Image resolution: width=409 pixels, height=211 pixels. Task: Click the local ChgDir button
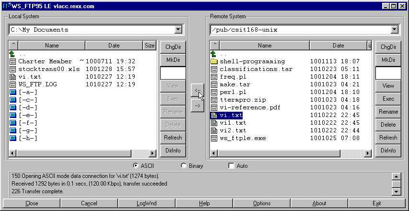(173, 47)
